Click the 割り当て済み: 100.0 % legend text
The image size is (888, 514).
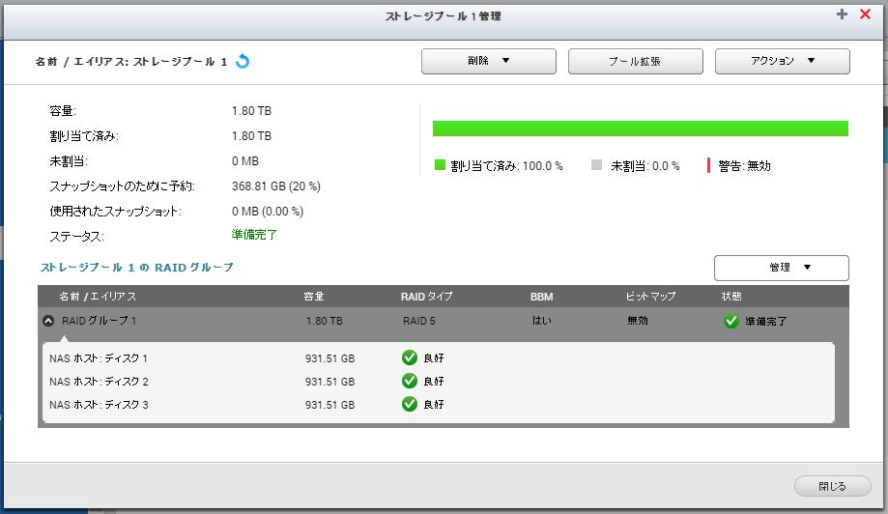tap(506, 166)
